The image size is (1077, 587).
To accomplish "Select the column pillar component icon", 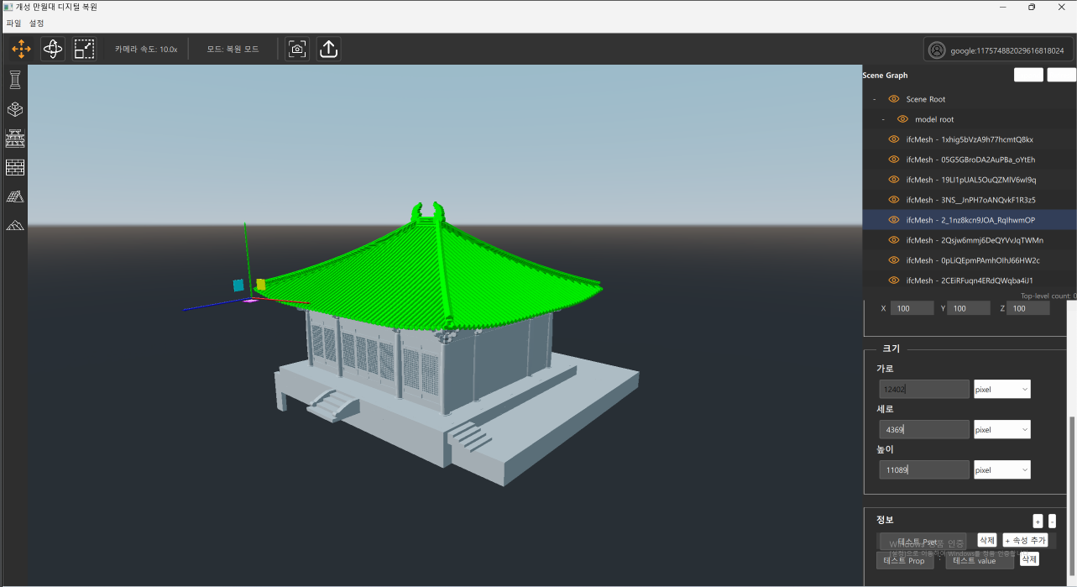I will pyautogui.click(x=15, y=80).
